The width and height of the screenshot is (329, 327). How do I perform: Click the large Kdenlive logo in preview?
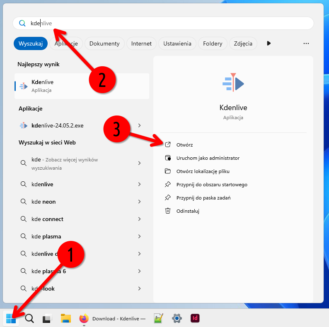tap(233, 82)
